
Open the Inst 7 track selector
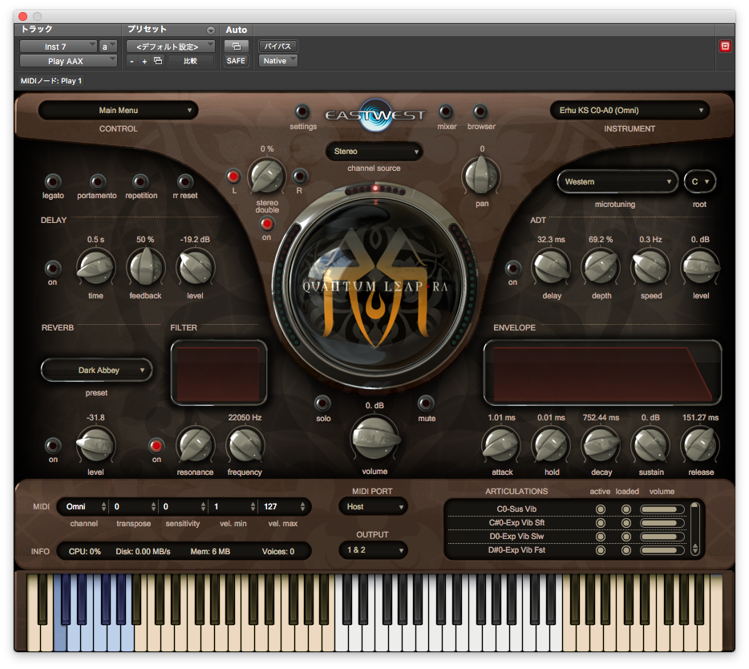(59, 47)
